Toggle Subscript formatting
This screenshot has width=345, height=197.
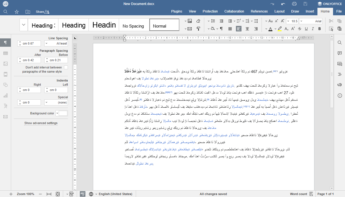tap(287, 29)
